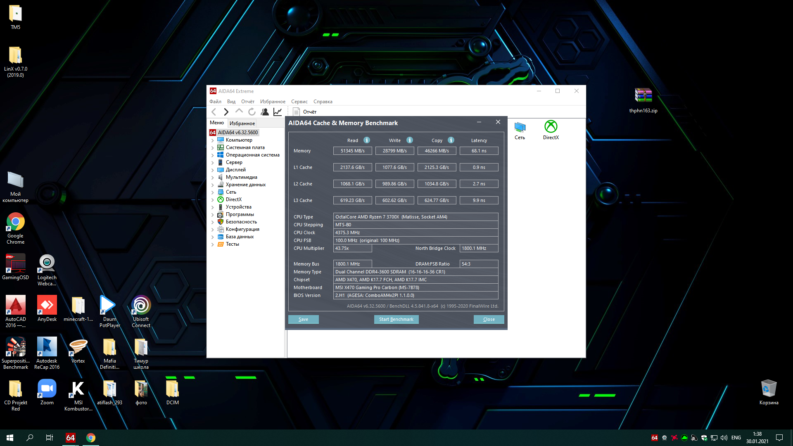The width and height of the screenshot is (793, 446).
Task: Click the Forward arrow in AIDA64 toolbar
Action: click(x=226, y=112)
